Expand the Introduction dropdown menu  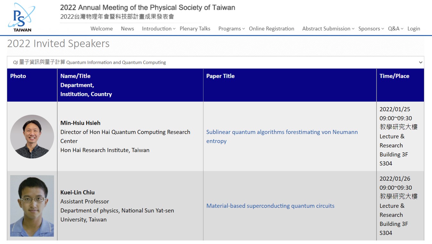coord(158,29)
